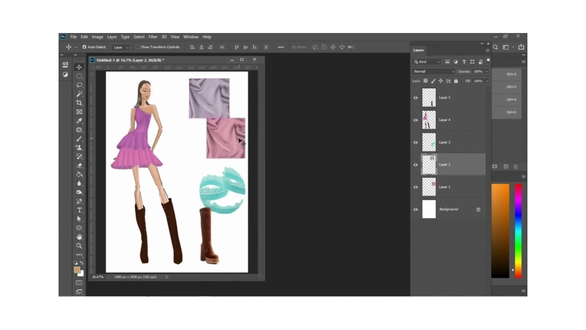Select the Horizontal Type tool

[x=79, y=210]
